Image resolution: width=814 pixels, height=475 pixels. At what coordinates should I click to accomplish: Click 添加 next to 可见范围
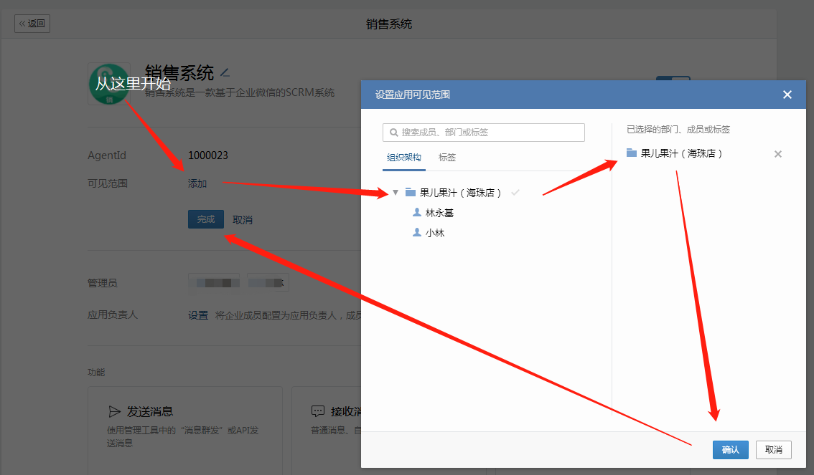(197, 183)
